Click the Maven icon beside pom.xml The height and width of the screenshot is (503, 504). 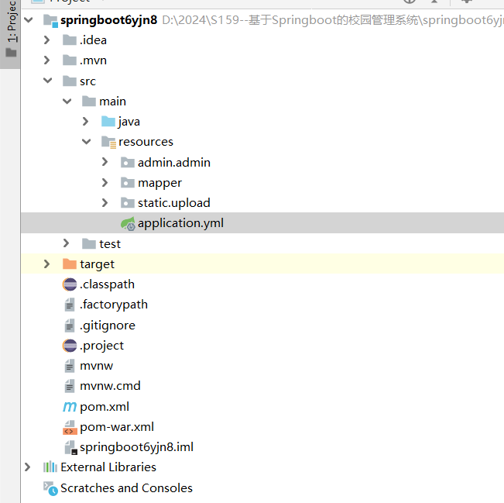click(x=70, y=406)
